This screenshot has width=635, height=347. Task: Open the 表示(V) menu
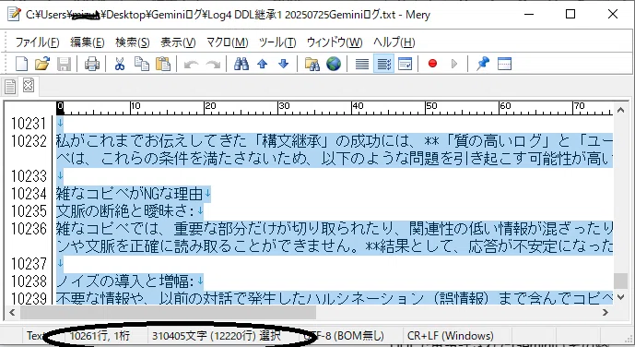(x=178, y=42)
